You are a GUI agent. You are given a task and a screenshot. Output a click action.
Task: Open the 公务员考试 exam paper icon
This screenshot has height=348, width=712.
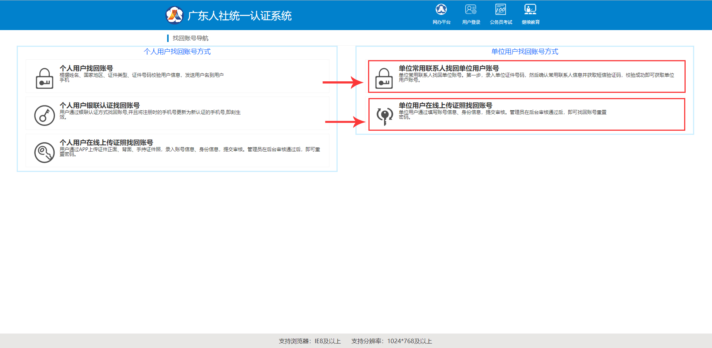coord(500,9)
